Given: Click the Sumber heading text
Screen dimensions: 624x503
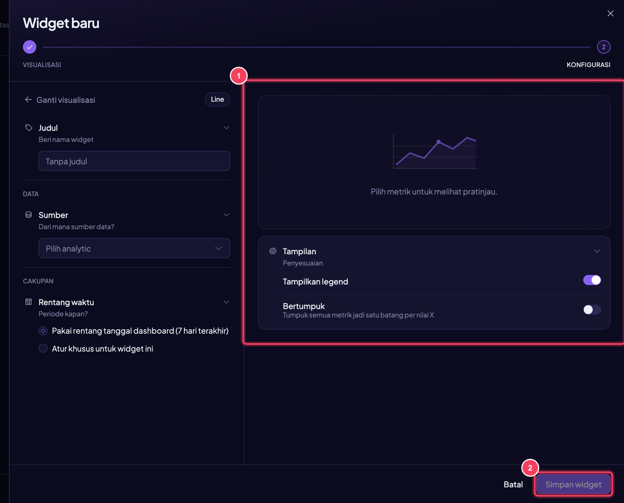Looking at the screenshot, I should [53, 215].
